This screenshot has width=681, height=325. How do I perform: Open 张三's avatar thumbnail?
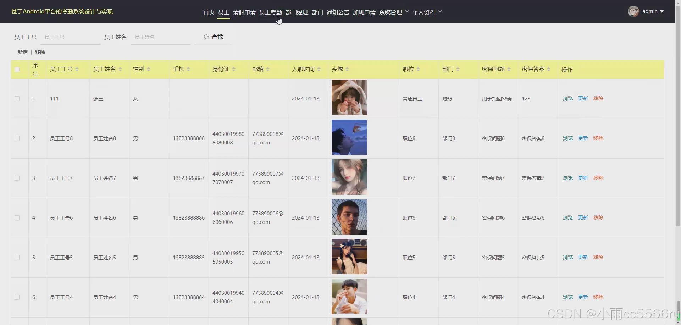point(349,98)
